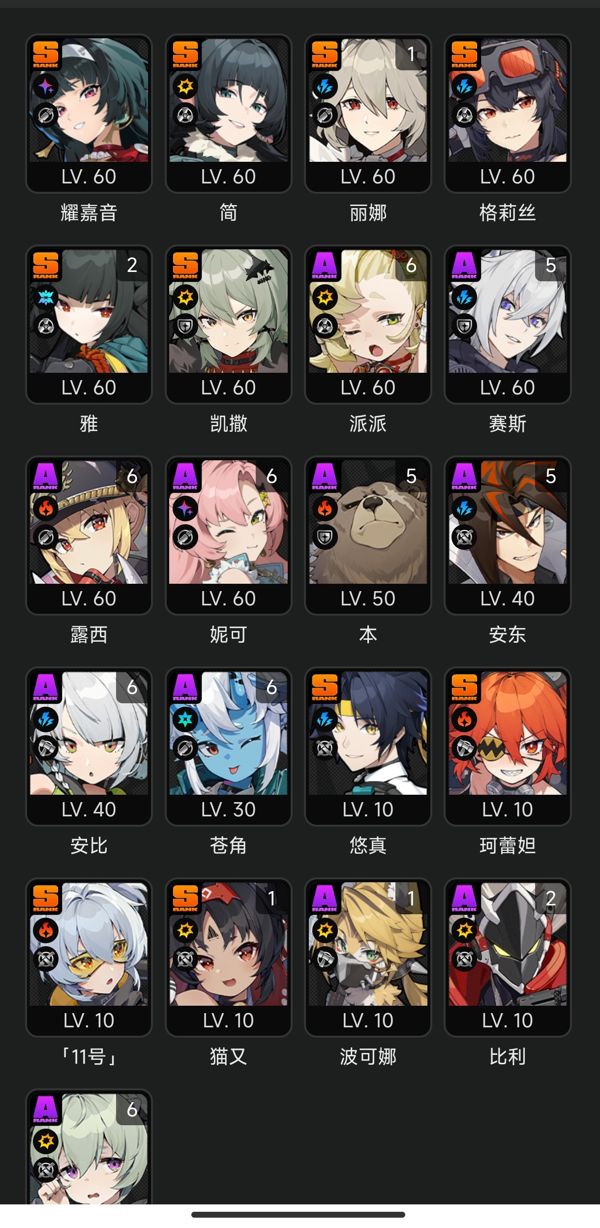Open 波可娜 agent portrait
The width and height of the screenshot is (600, 1228).
(368, 944)
